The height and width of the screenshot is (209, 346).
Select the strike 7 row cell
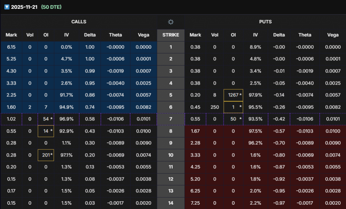point(171,119)
